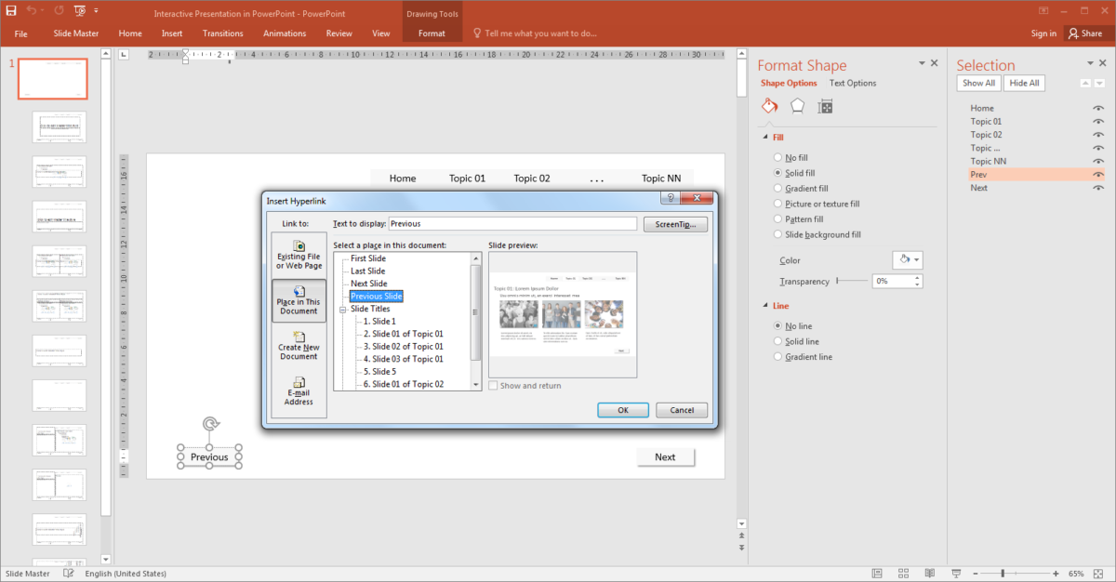Select Previous Slide in the document list
The width and height of the screenshot is (1116, 582).
point(376,296)
